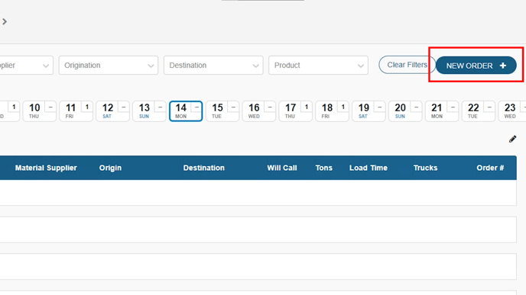
Task: Click Clear Filters button
Action: click(x=407, y=65)
